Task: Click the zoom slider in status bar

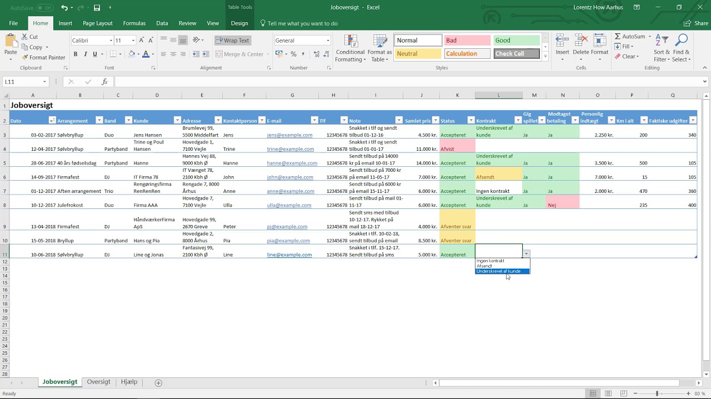Action: [x=657, y=393]
